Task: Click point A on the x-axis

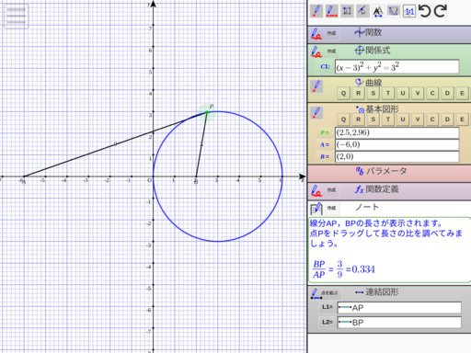Action: (24, 176)
